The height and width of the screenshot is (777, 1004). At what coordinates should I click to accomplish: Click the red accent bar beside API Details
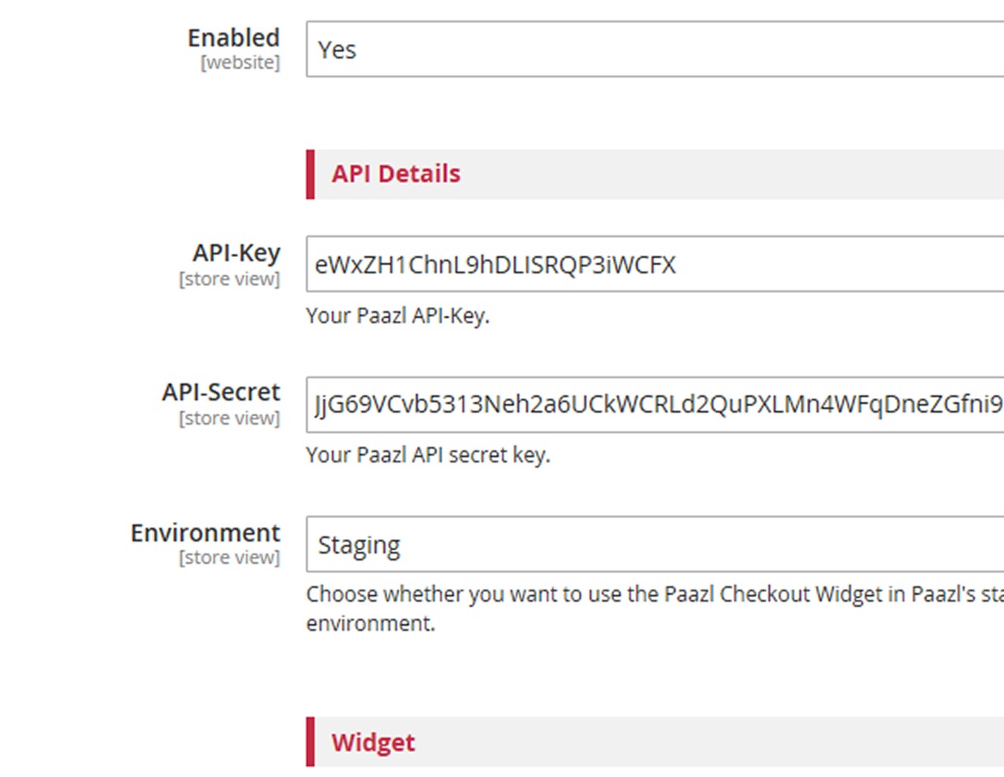click(x=310, y=174)
